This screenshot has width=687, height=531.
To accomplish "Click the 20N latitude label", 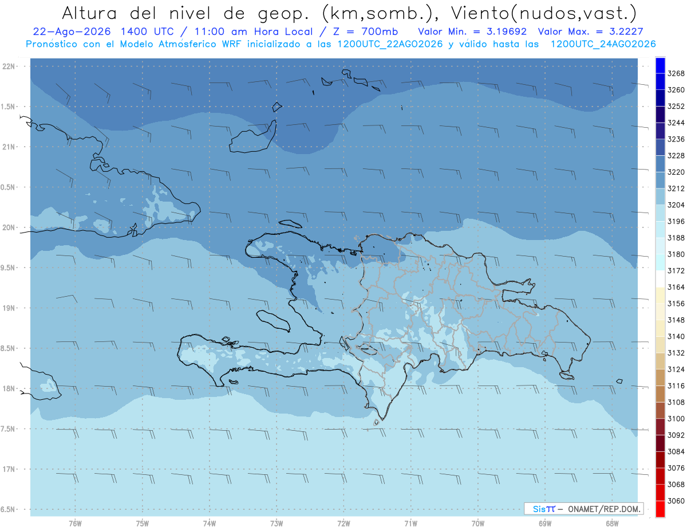I will (x=9, y=227).
